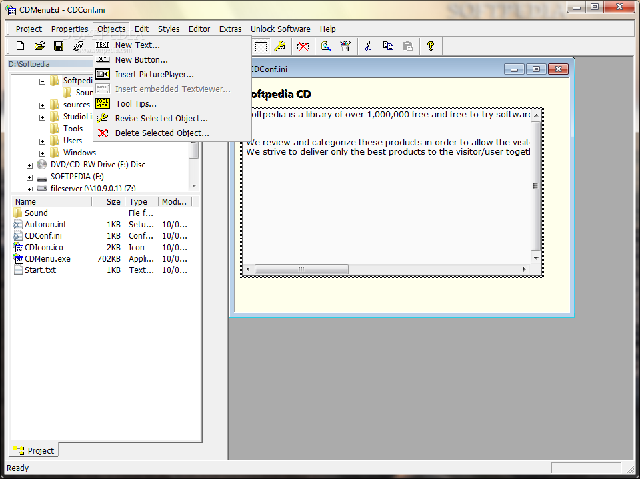Maximize the inner CDConf.ini window
640x479 pixels.
(536, 69)
